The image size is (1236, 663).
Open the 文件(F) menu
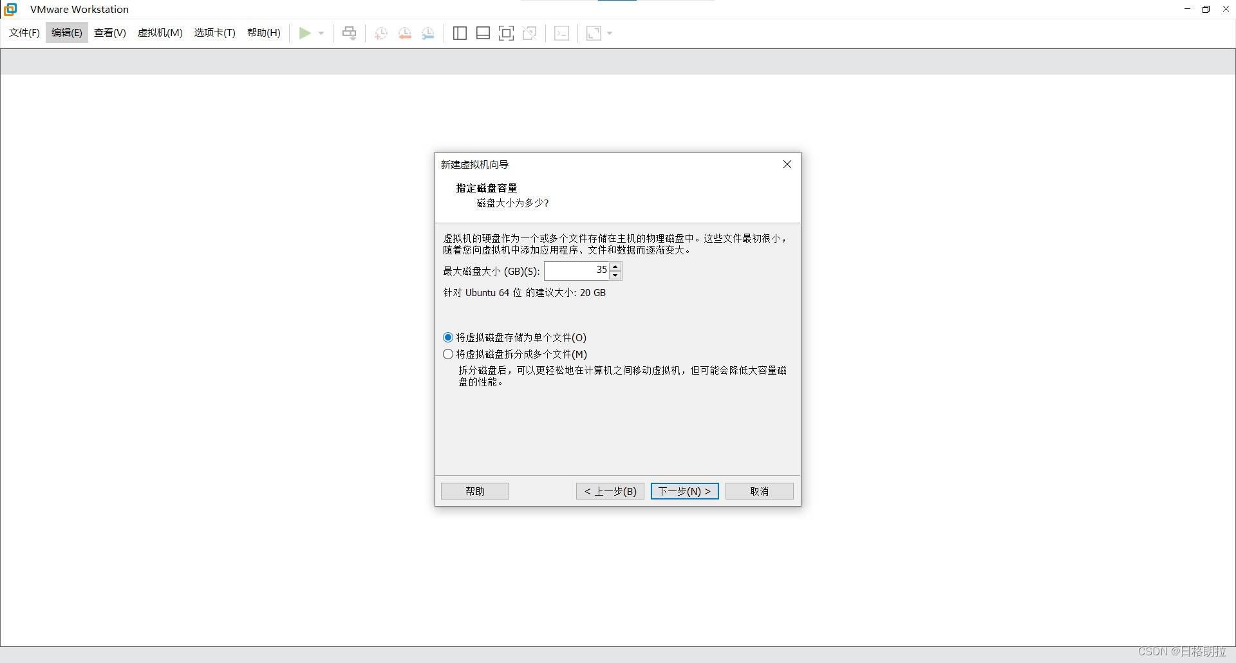click(x=24, y=33)
